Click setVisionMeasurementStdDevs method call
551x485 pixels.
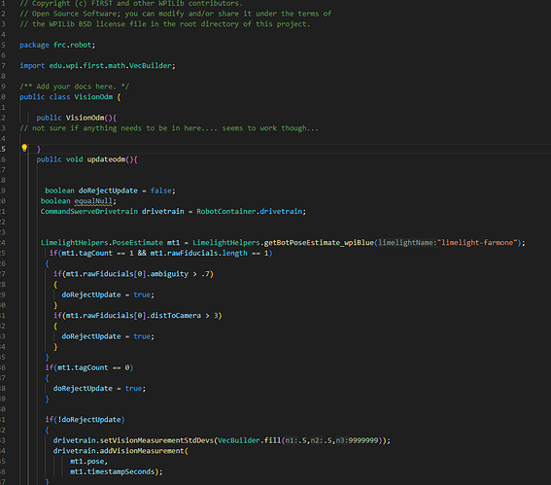pos(156,440)
